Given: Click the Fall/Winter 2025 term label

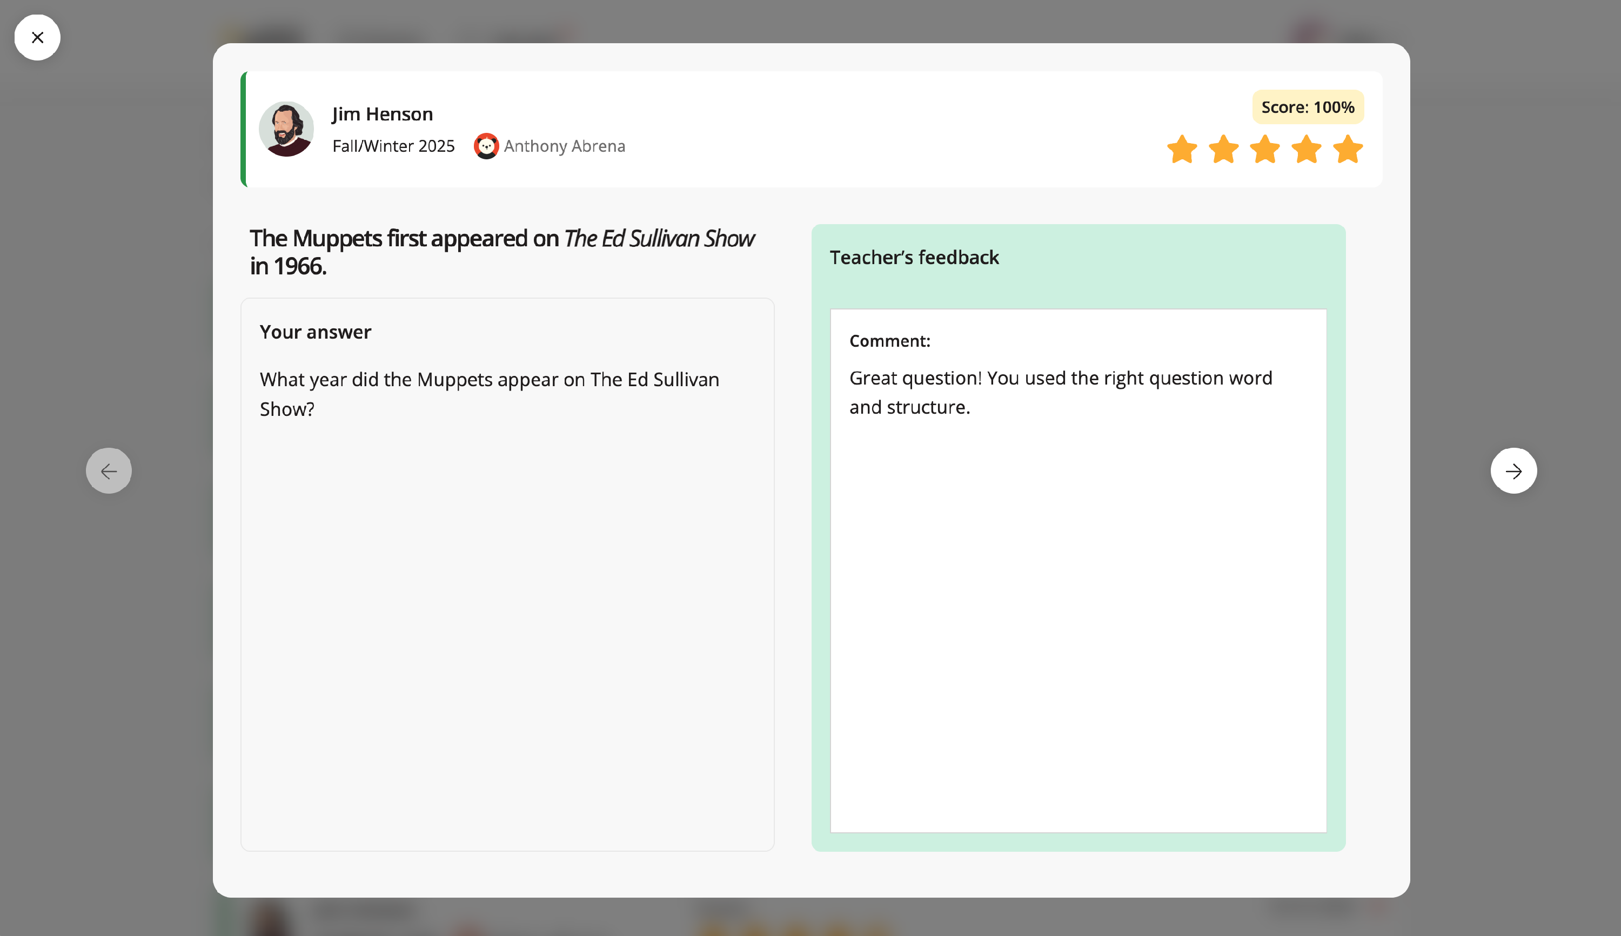Looking at the screenshot, I should [393, 146].
